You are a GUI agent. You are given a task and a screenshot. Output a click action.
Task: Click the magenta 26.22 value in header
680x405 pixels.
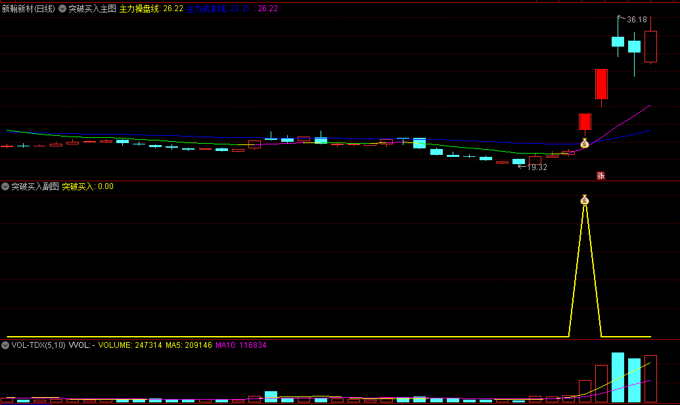[x=267, y=9]
